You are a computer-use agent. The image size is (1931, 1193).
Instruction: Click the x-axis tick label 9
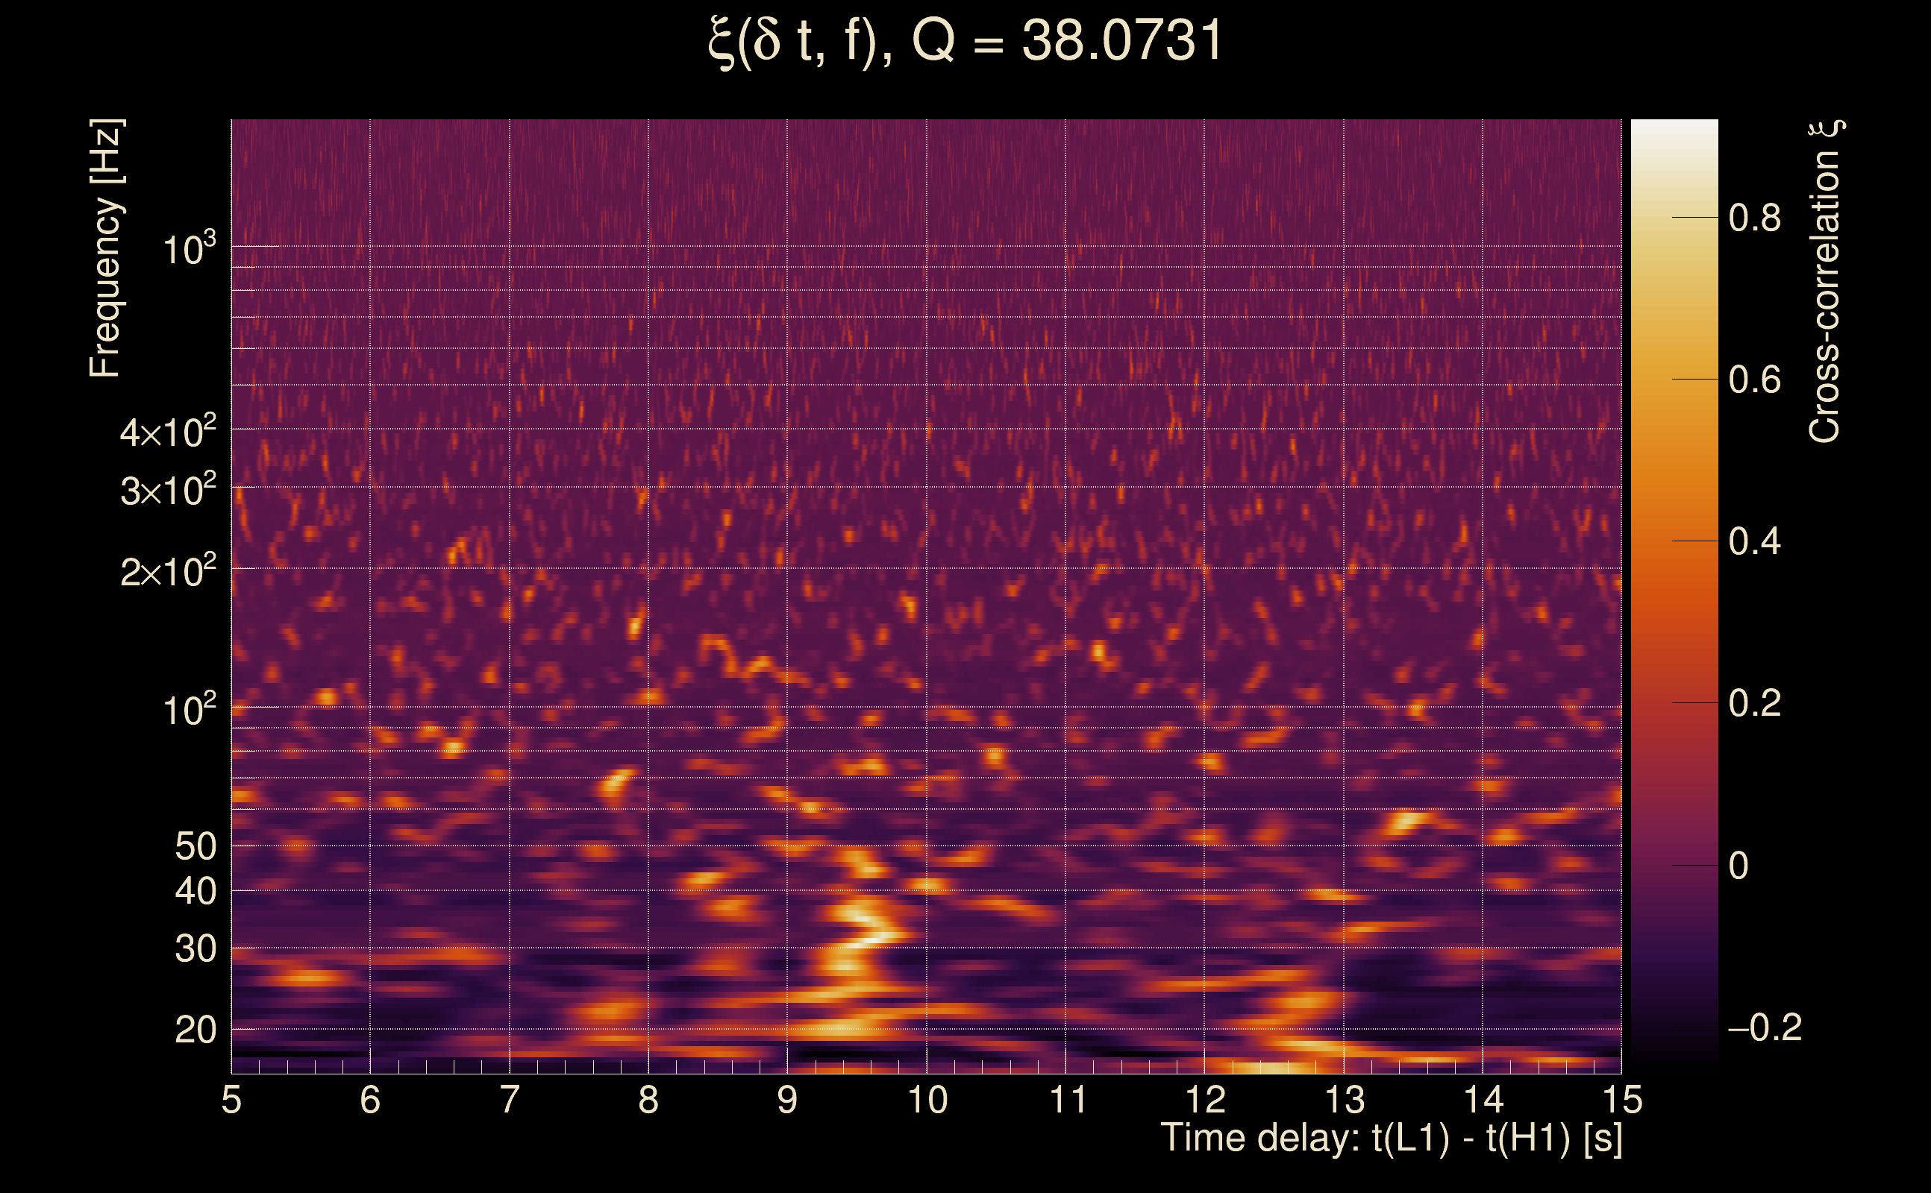coord(787,1100)
